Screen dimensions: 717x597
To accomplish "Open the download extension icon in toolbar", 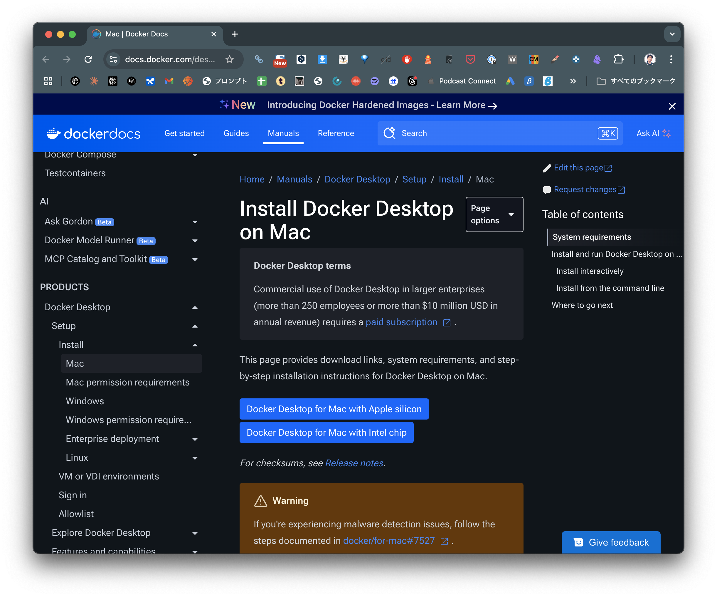I will coord(322,59).
